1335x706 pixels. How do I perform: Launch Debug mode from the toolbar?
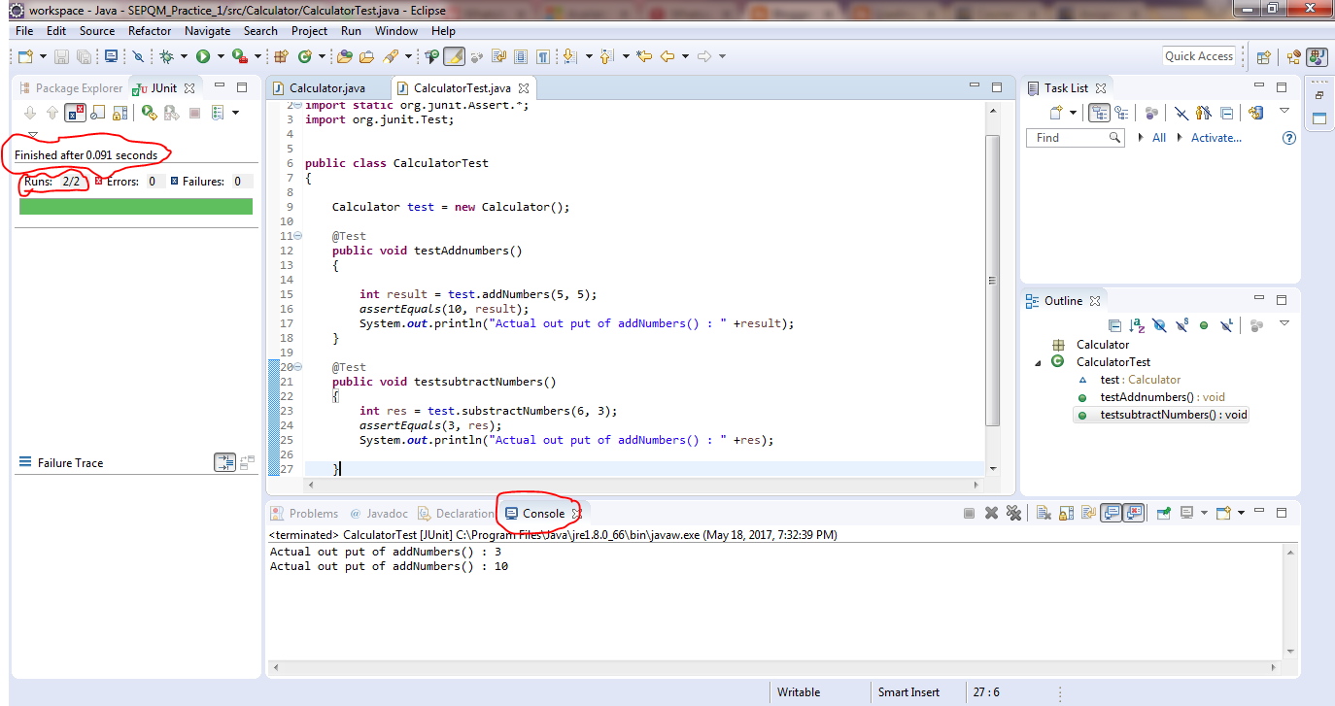[x=166, y=55]
